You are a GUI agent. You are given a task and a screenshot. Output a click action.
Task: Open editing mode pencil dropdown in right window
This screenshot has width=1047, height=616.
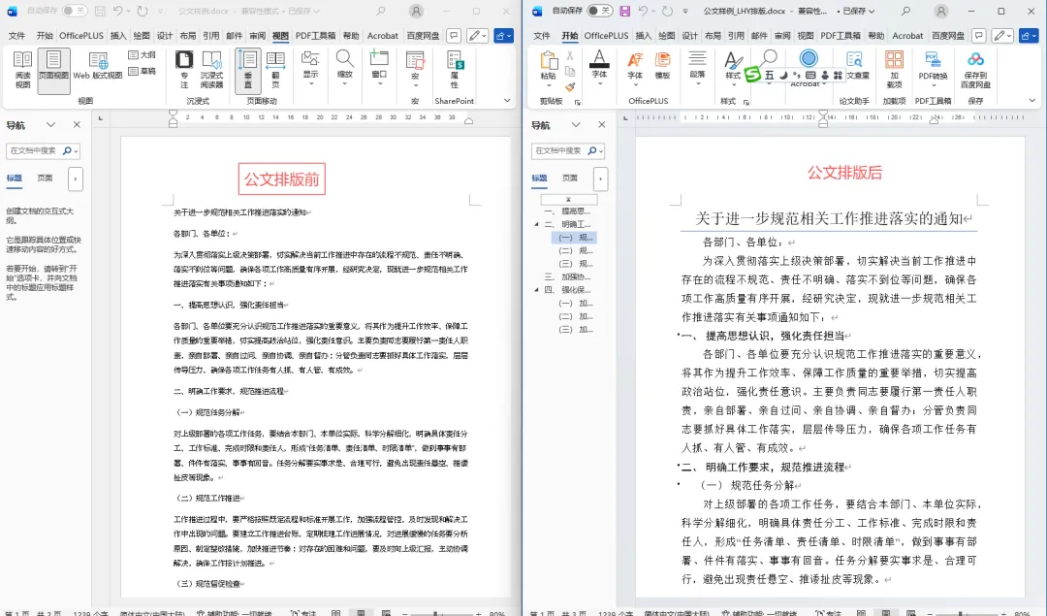click(x=1002, y=36)
